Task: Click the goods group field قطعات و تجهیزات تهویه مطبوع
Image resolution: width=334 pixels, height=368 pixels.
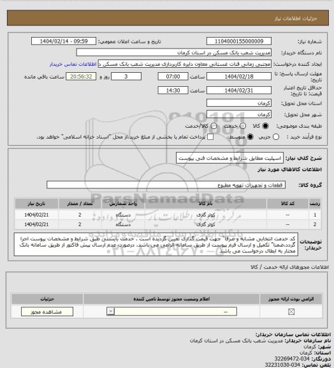Action: coord(166,185)
